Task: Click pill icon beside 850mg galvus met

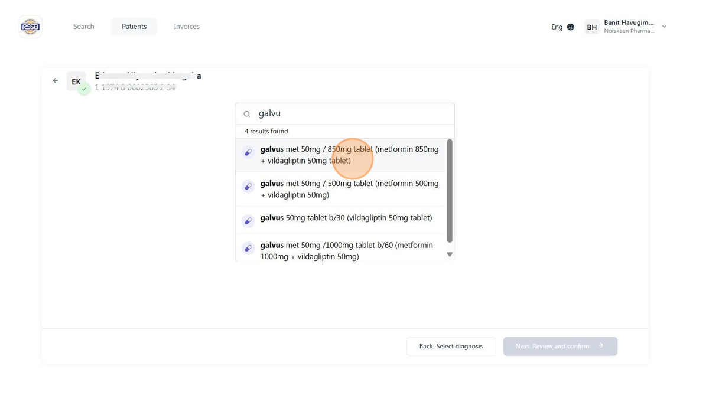Action: [x=248, y=152]
